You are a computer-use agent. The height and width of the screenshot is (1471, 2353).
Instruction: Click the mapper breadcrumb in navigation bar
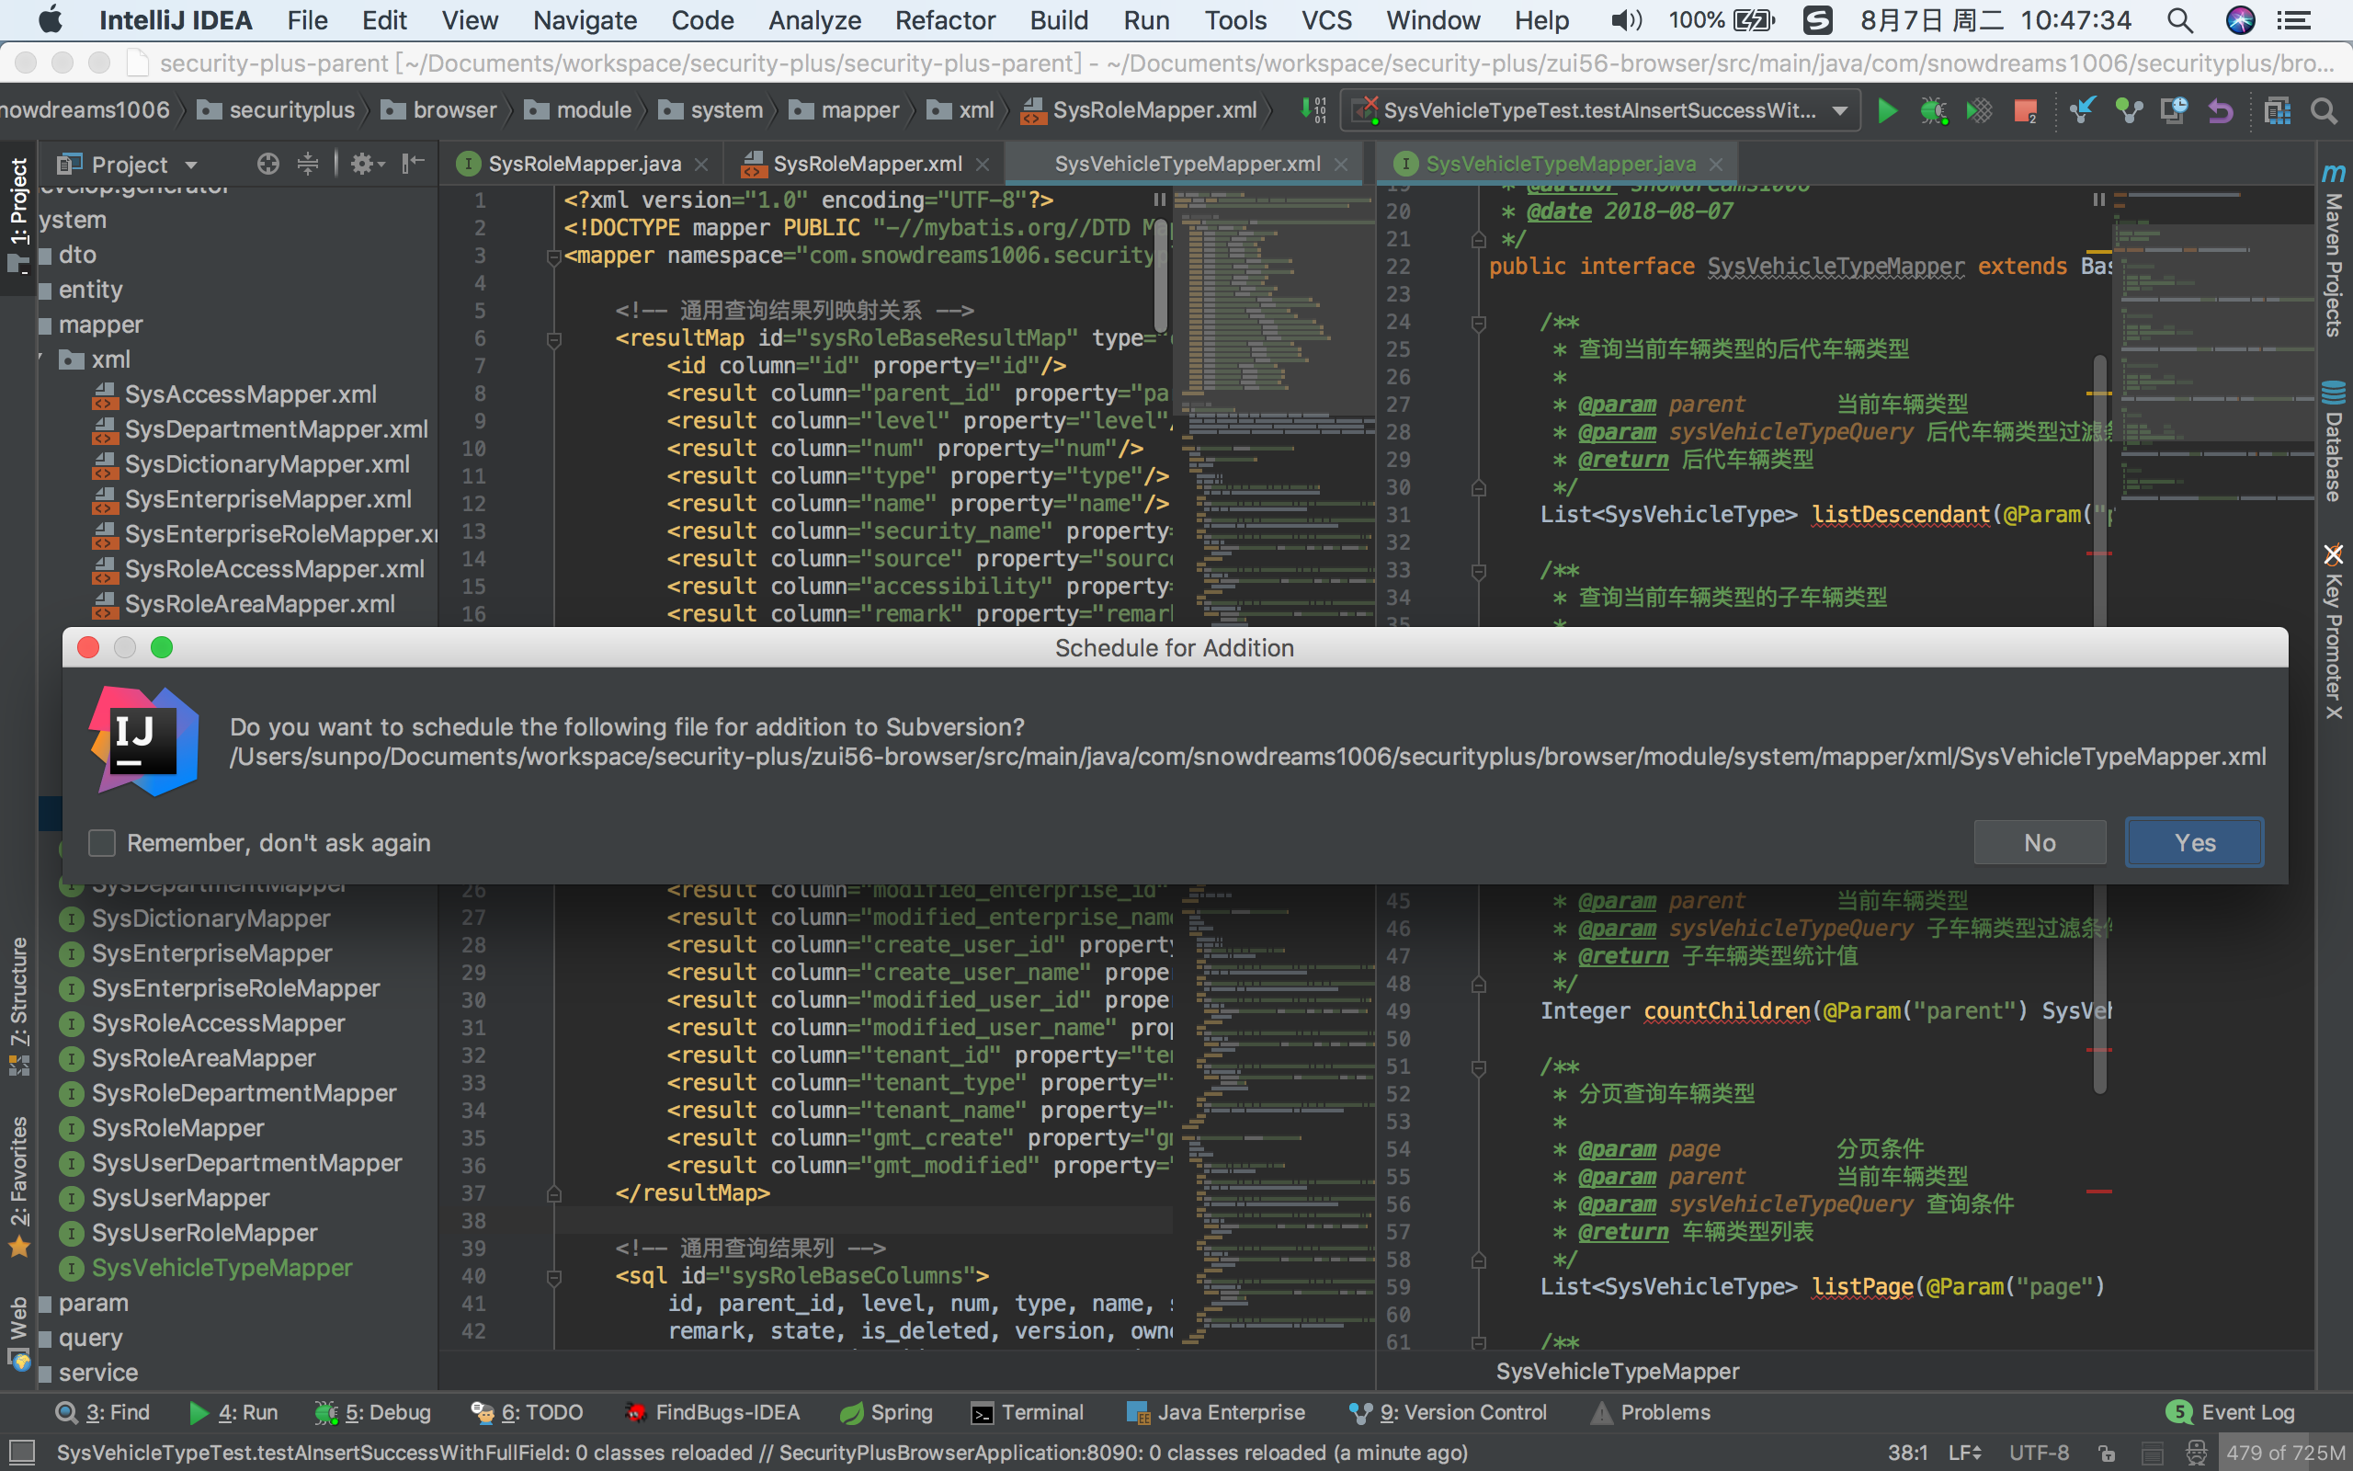point(845,111)
